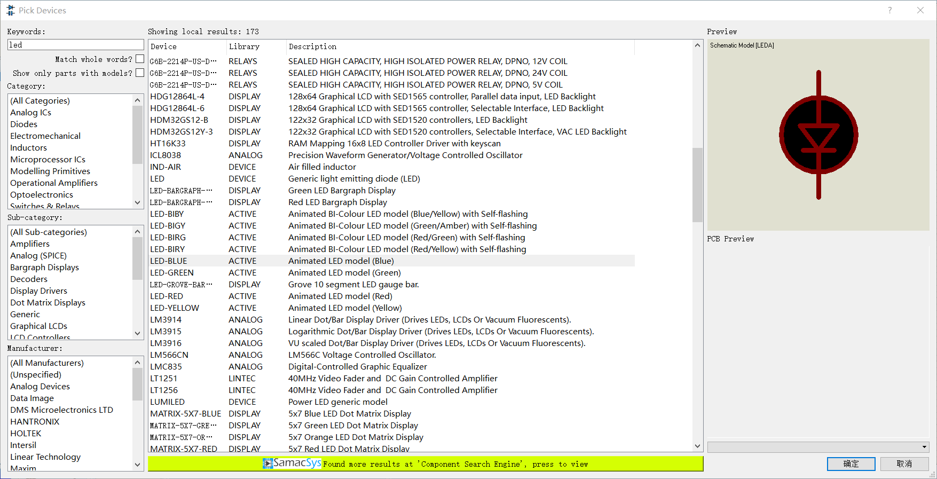Click the Keywords input field
The width and height of the screenshot is (937, 479).
pyautogui.click(x=76, y=45)
